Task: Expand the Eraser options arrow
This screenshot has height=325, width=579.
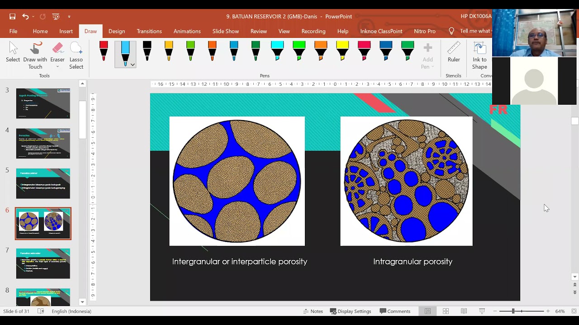Action: coord(57,67)
